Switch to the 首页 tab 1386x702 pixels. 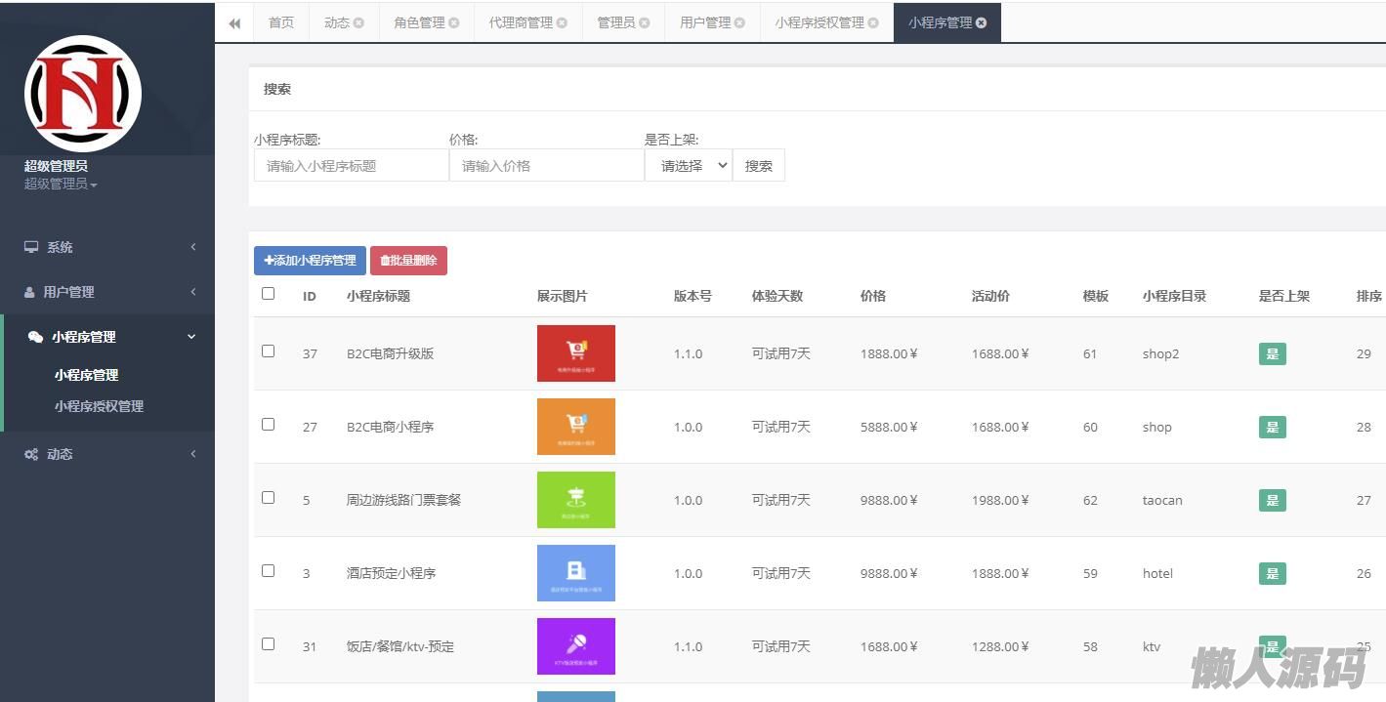pos(281,23)
